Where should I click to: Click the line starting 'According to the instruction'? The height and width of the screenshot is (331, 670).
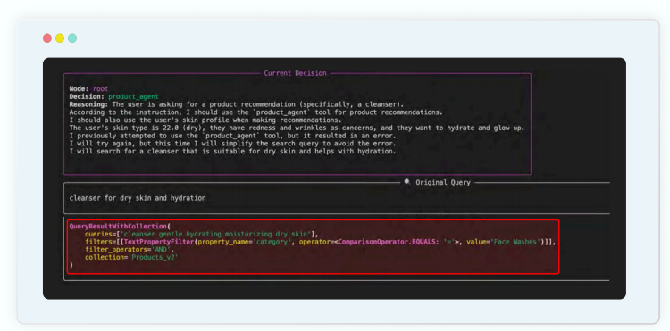(x=256, y=112)
